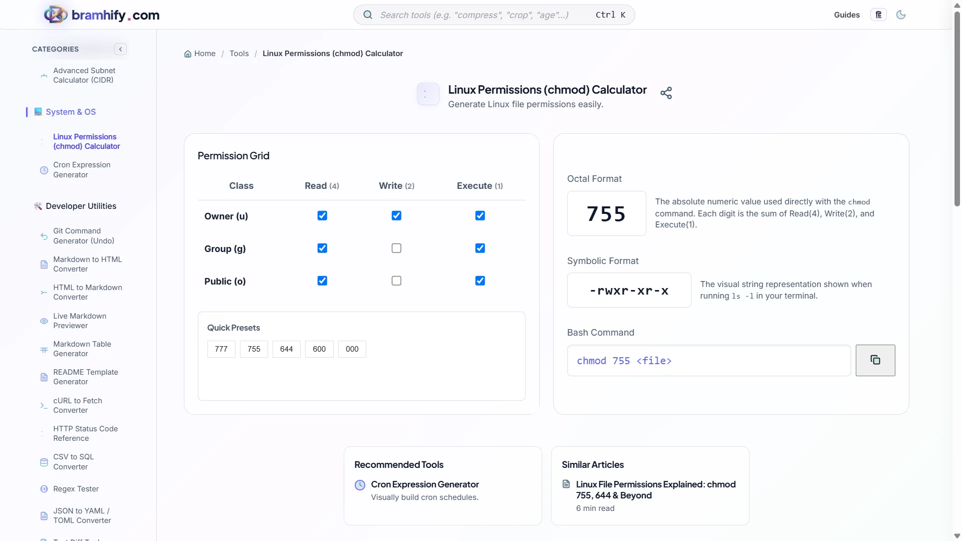Click the tool header placeholder icon
962x541 pixels.
pyautogui.click(x=428, y=94)
